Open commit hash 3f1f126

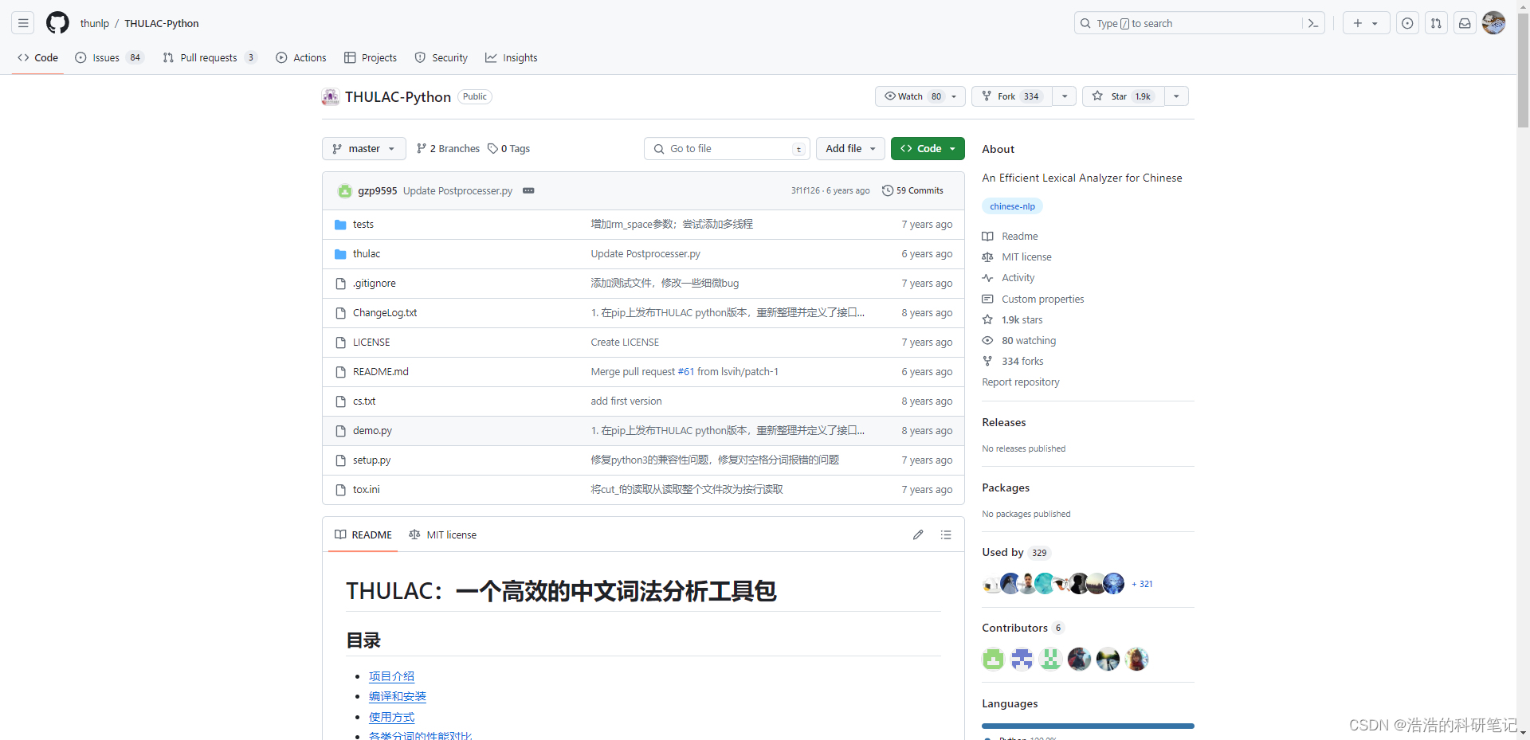pos(805,190)
